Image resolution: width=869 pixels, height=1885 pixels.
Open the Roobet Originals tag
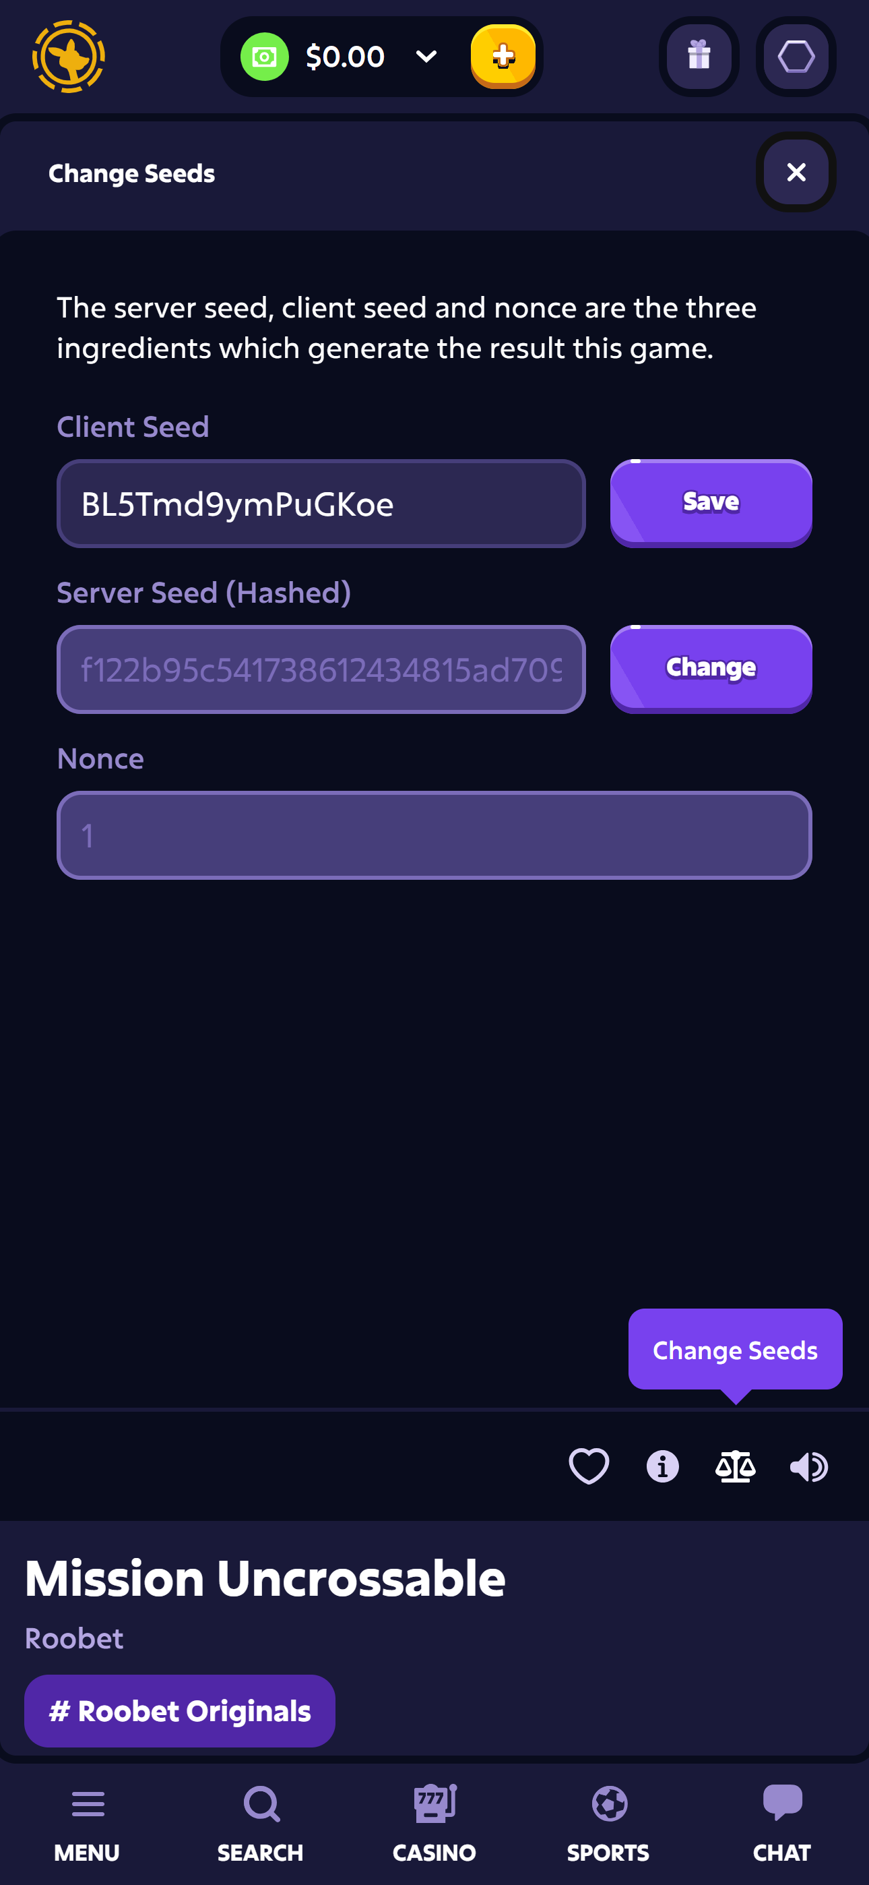coord(180,1711)
